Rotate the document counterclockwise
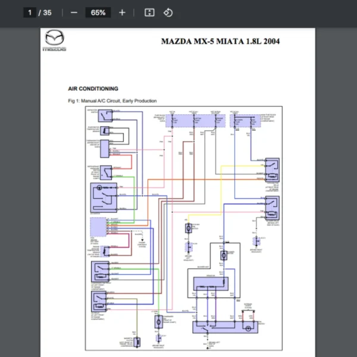357x357 pixels. (x=168, y=12)
